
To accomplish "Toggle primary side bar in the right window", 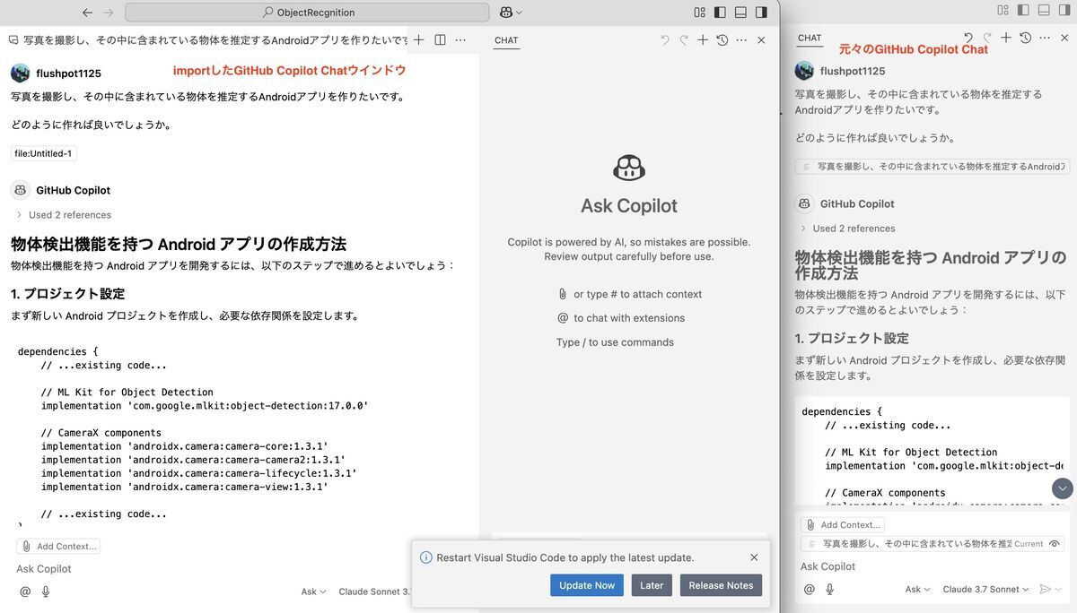I will 1022,10.
